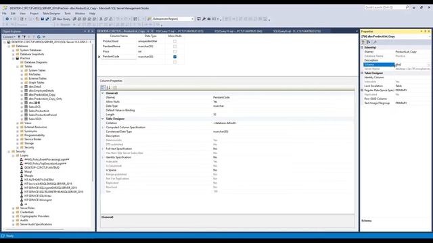433x243 pixels.
Task: Click the pin icon on Properties panel
Action: coord(426,32)
